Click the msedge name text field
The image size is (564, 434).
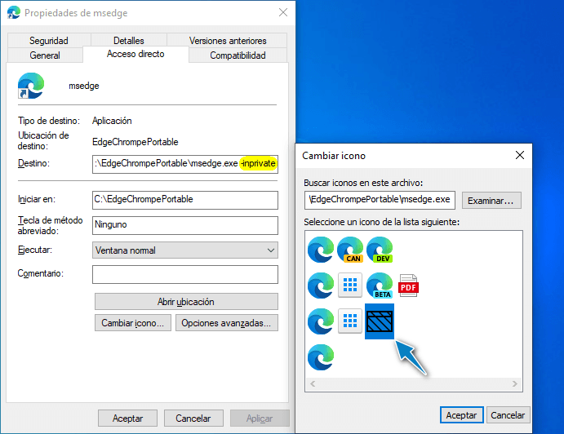[x=84, y=86]
